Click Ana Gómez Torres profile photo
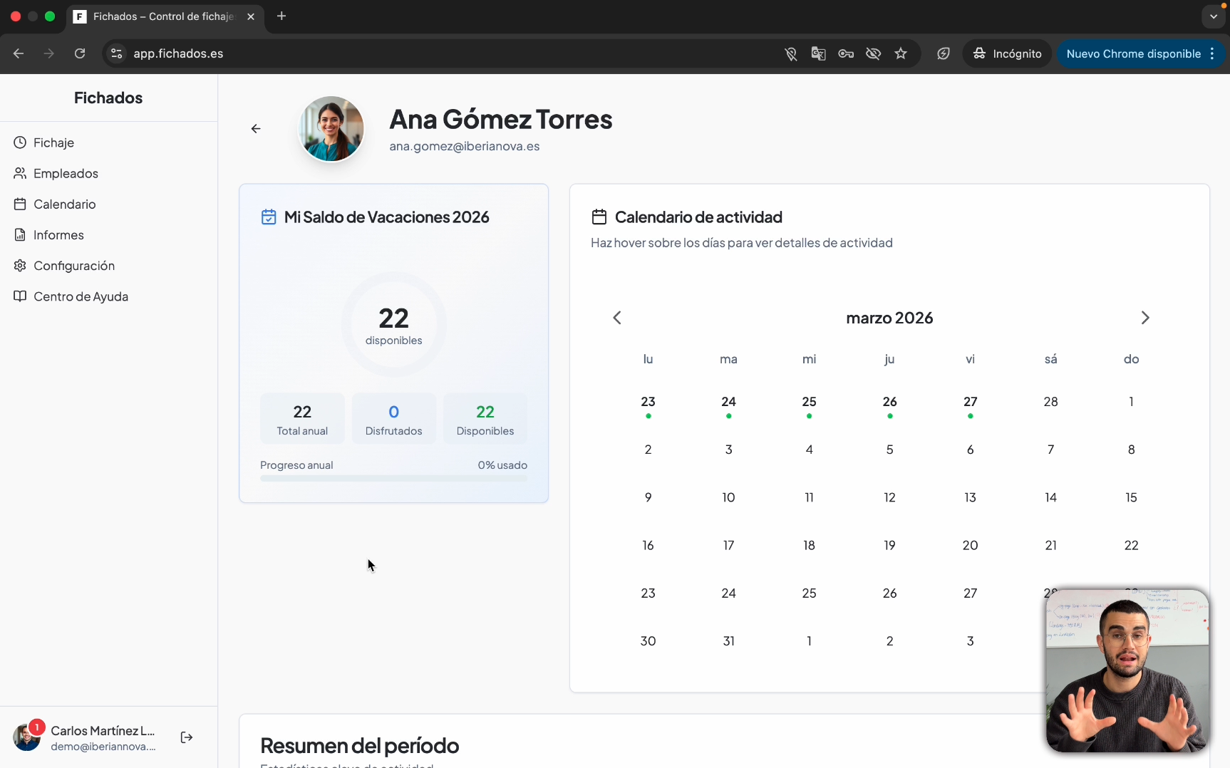The image size is (1230, 768). 331,129
